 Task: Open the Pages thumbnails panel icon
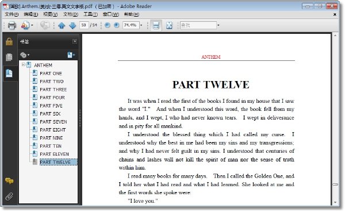click(9, 57)
